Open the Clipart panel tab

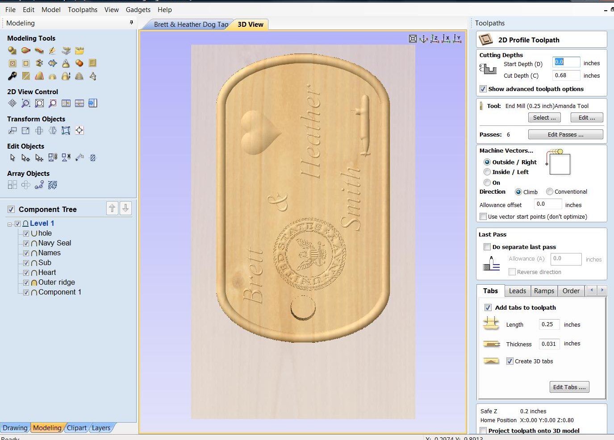click(x=77, y=428)
